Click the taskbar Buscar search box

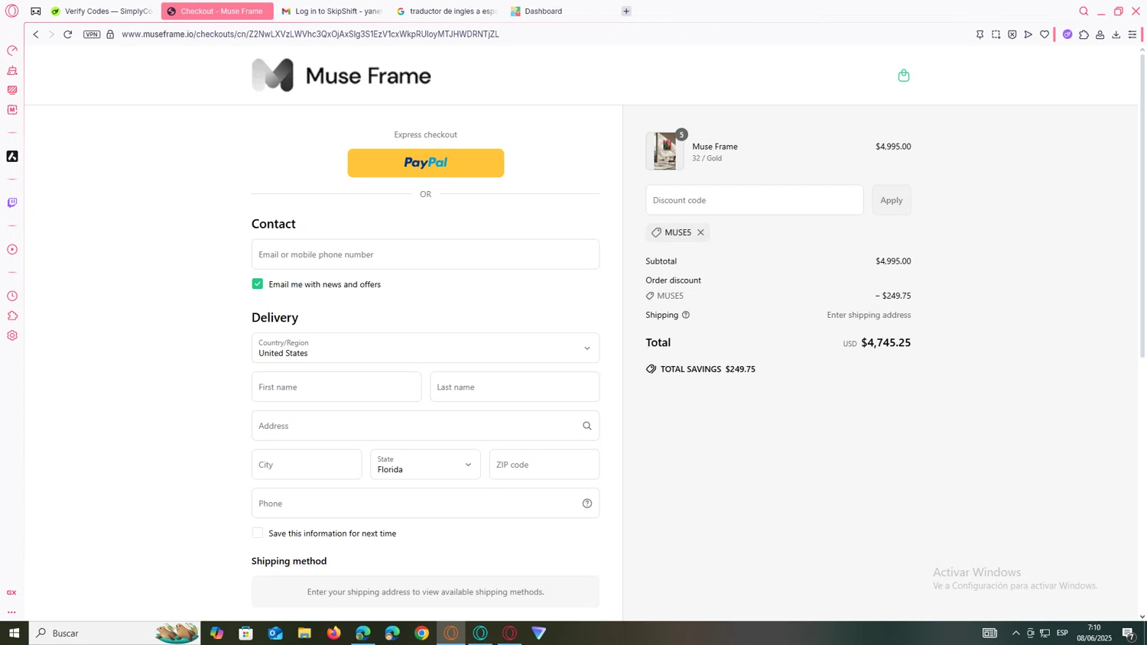[x=115, y=633]
